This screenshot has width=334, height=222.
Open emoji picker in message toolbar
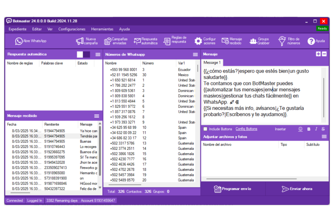pos(300,129)
